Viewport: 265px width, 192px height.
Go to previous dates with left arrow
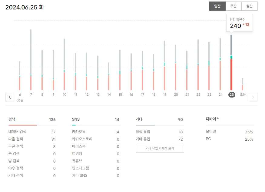coord(10,97)
